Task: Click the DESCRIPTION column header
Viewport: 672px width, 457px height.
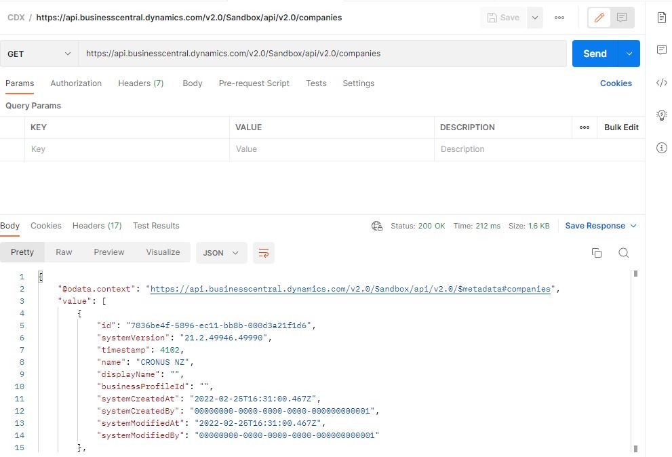Action: point(467,127)
